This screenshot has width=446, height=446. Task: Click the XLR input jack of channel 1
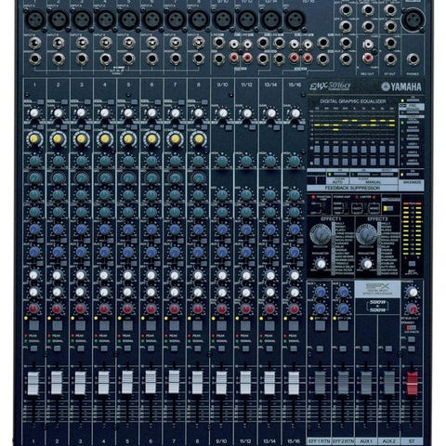(35, 20)
